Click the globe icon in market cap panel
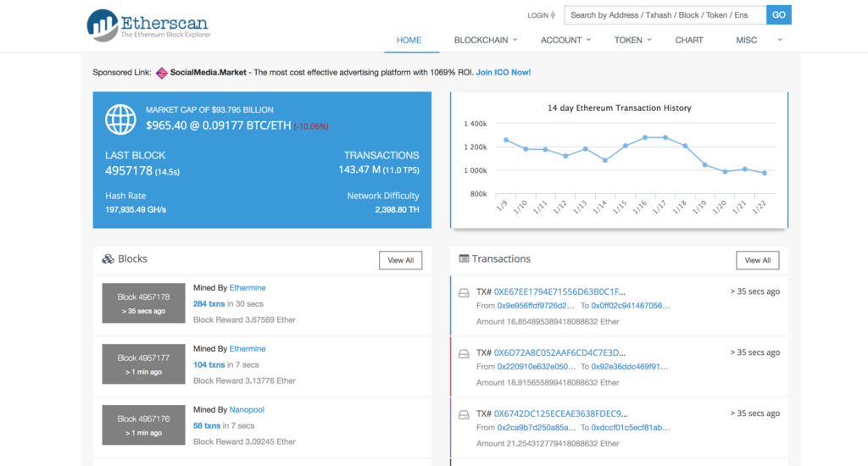The width and height of the screenshot is (868, 466). point(120,119)
